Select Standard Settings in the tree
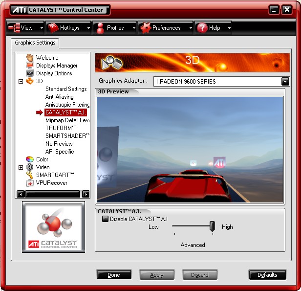Image resolution: width=301 pixels, height=291 pixels. pos(66,89)
